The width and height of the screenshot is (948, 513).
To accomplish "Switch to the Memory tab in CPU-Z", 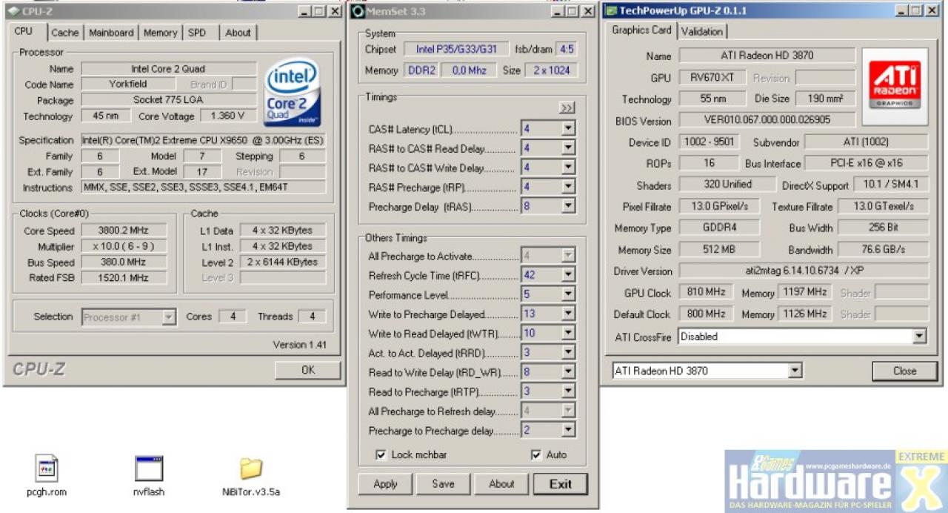I will pyautogui.click(x=161, y=33).
